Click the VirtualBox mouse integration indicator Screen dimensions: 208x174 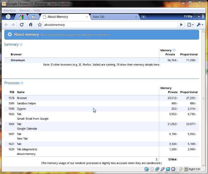click(181, 169)
